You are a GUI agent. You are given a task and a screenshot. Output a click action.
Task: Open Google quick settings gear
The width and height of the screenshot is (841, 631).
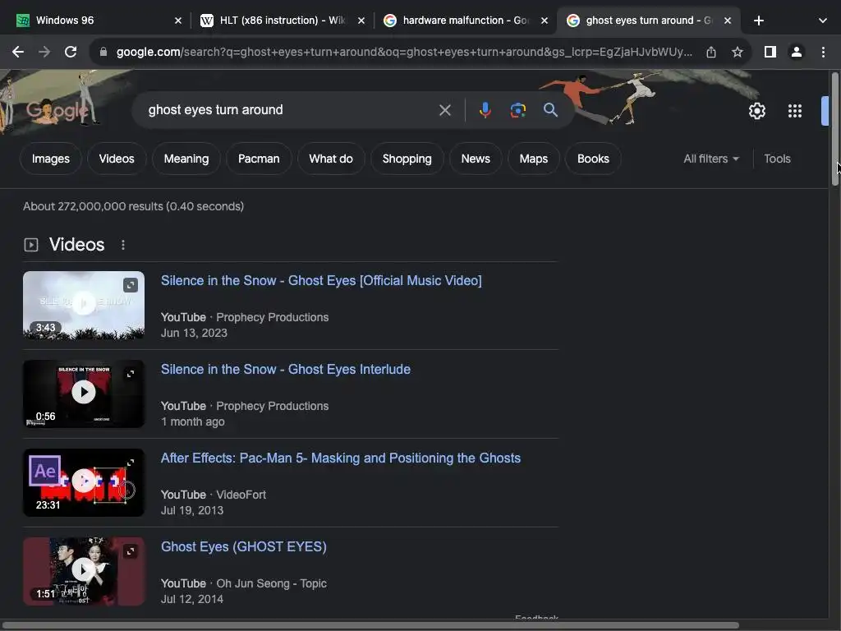pos(756,111)
